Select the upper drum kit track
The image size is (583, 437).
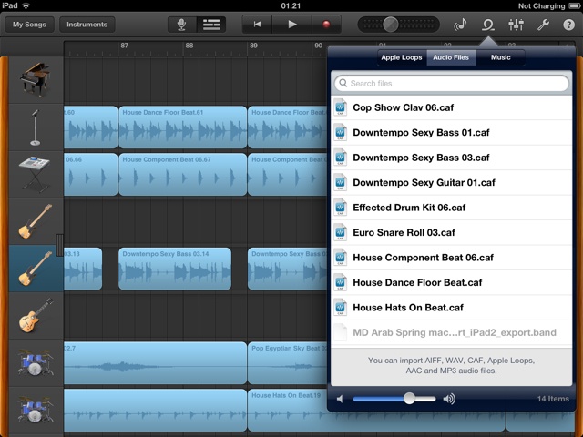click(36, 363)
